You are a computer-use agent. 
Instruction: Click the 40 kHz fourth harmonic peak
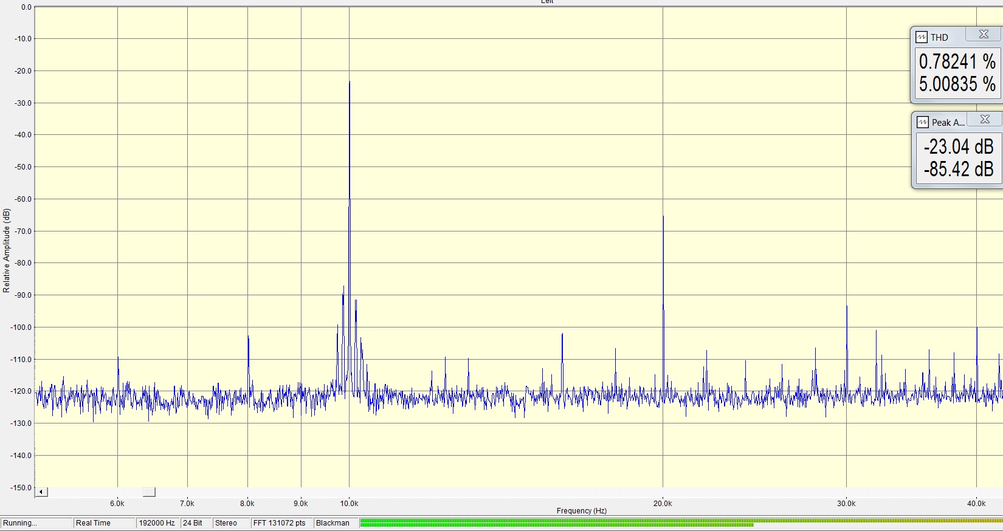click(x=977, y=328)
